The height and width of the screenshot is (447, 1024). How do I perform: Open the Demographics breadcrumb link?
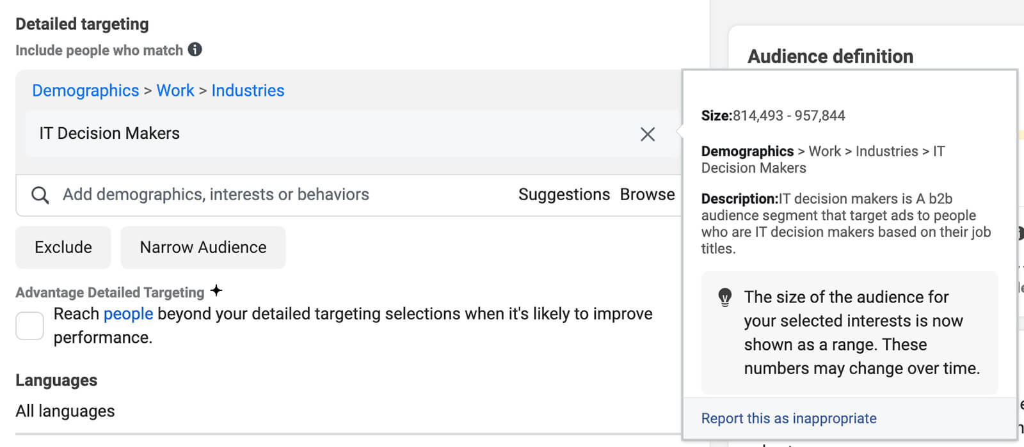85,91
